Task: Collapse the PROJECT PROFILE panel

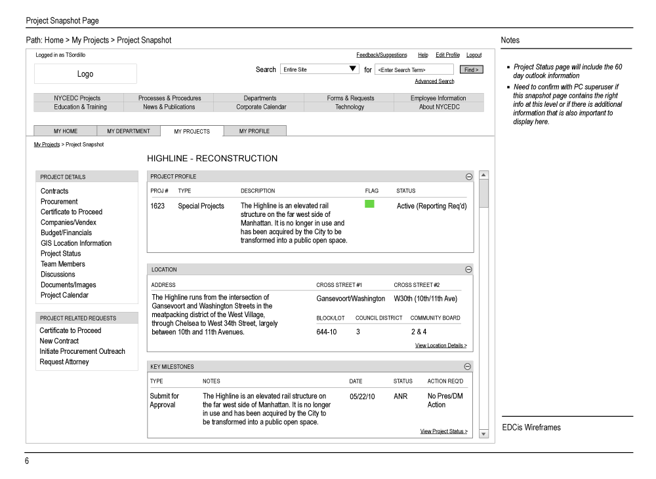Action: pyautogui.click(x=468, y=176)
